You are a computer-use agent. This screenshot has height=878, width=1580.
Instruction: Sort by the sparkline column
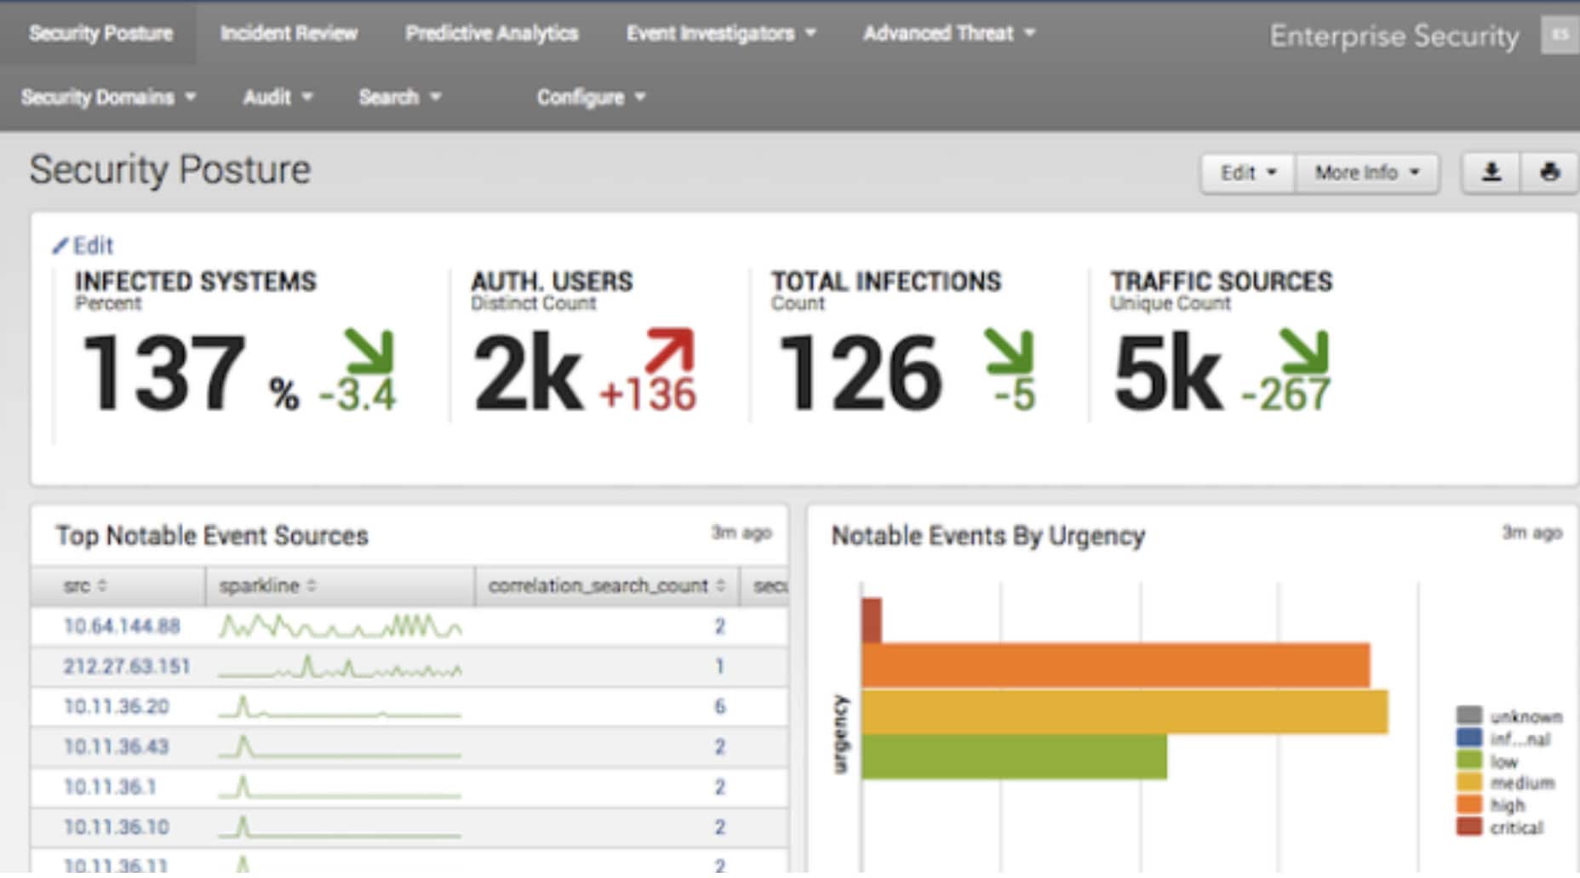(267, 586)
